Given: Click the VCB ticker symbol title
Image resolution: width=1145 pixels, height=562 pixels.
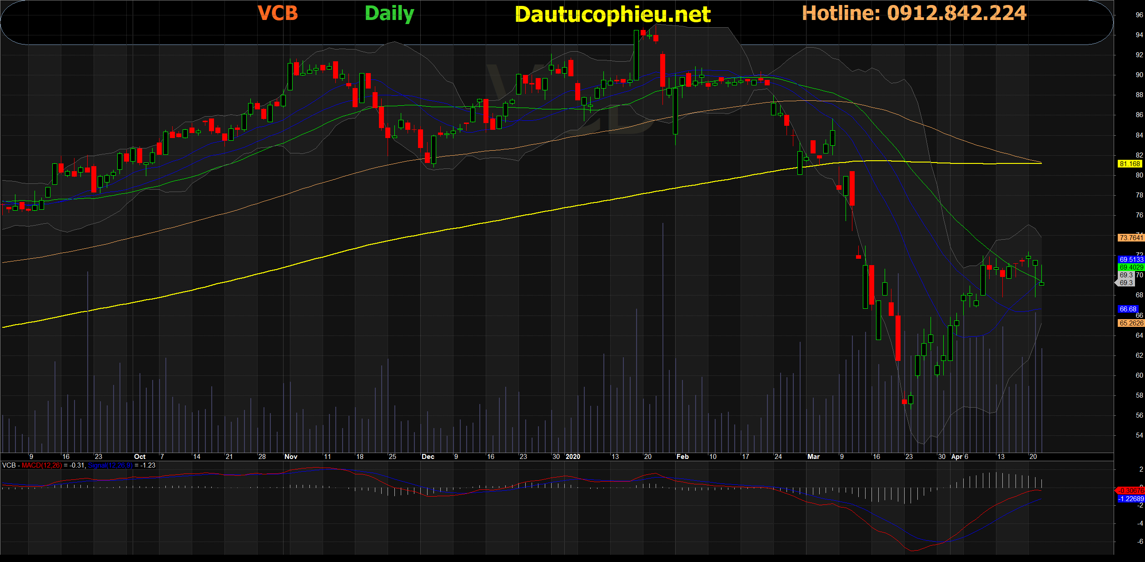Looking at the screenshot, I should [x=278, y=13].
